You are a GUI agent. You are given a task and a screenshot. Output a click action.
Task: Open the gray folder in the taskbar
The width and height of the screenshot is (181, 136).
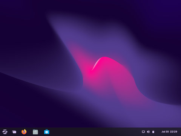[35, 132]
